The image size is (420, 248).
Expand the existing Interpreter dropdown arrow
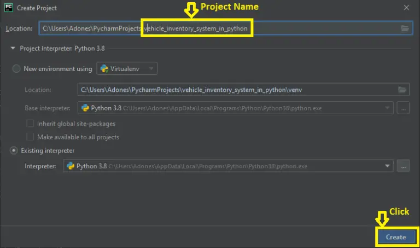(x=387, y=166)
